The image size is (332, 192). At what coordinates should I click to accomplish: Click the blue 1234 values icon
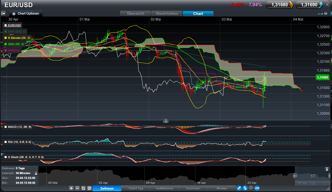pyautogui.click(x=257, y=188)
